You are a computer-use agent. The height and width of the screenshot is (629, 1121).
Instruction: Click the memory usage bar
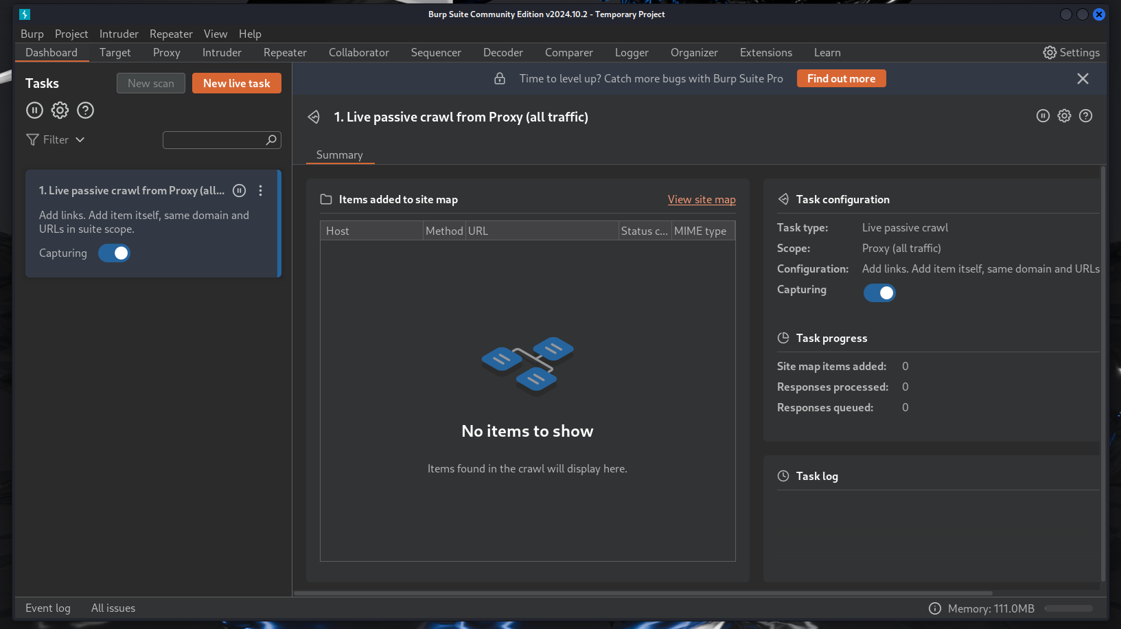click(1068, 608)
